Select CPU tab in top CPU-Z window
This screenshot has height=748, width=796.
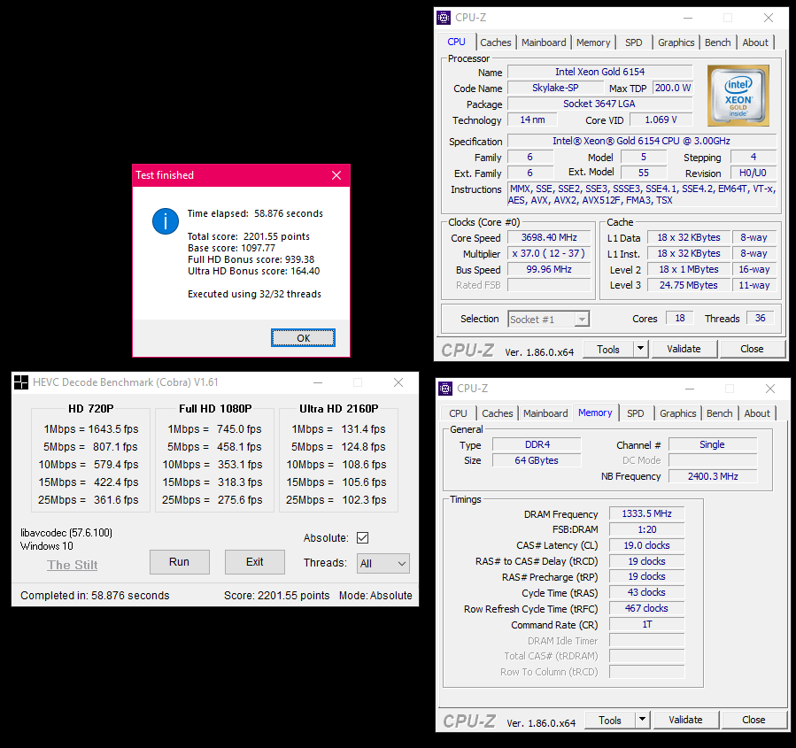(x=456, y=42)
